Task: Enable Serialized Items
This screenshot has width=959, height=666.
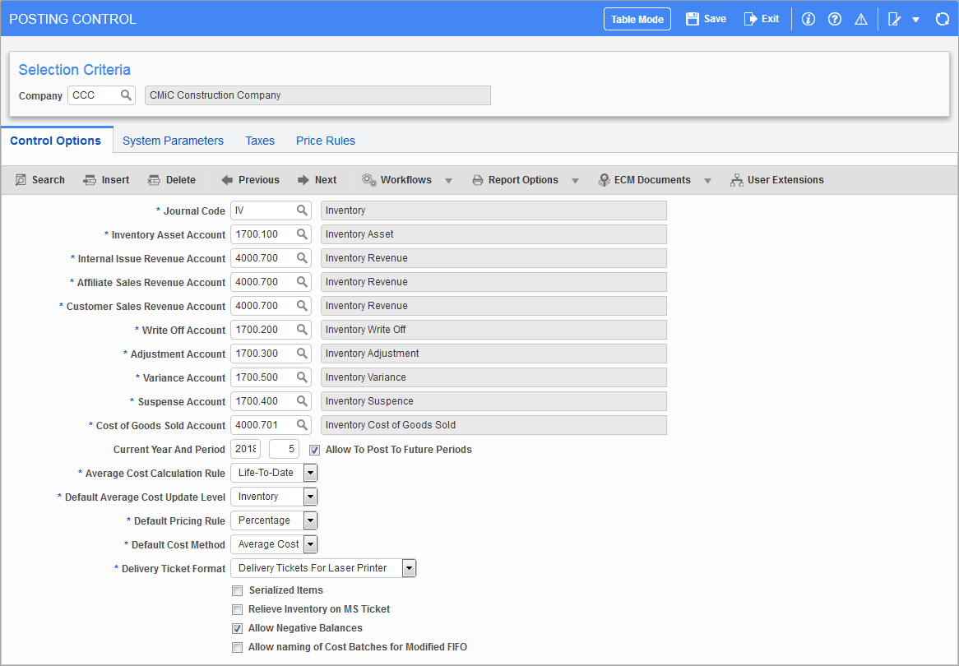Action: 237,590
